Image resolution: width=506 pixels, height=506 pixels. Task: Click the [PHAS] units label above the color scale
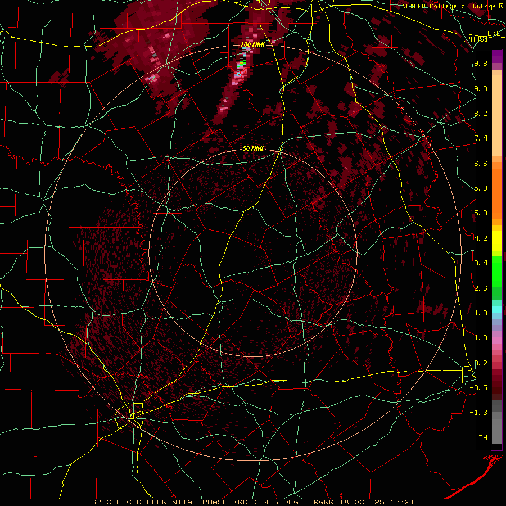[475, 39]
